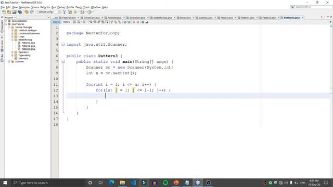Click the Comment editor toolbar icon
This screenshot has width=333, height=187.
[x=143, y=22]
